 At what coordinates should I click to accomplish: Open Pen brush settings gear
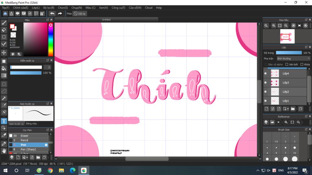[x=46, y=145]
